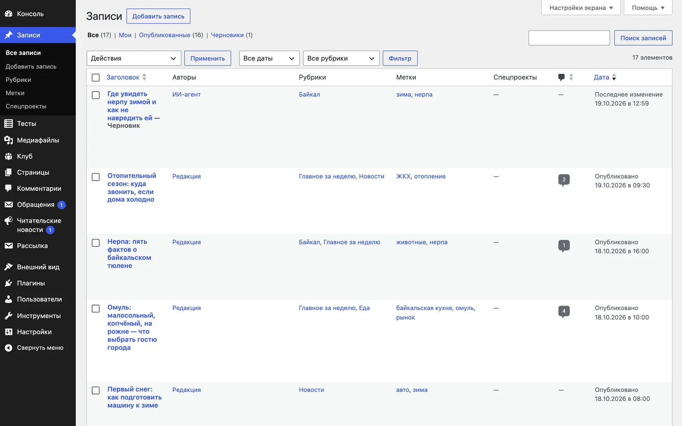Collapse the menu with the Свернуть меню arrow icon

9,348
